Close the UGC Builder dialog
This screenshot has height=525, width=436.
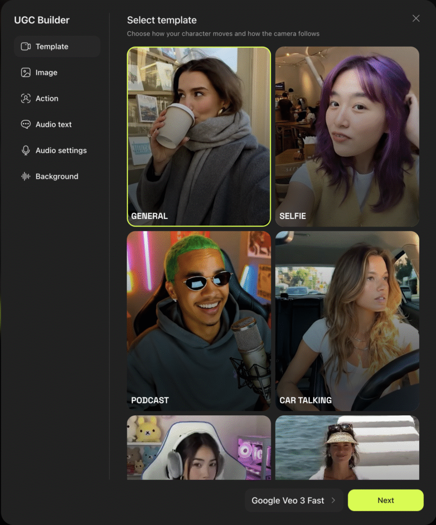(416, 18)
